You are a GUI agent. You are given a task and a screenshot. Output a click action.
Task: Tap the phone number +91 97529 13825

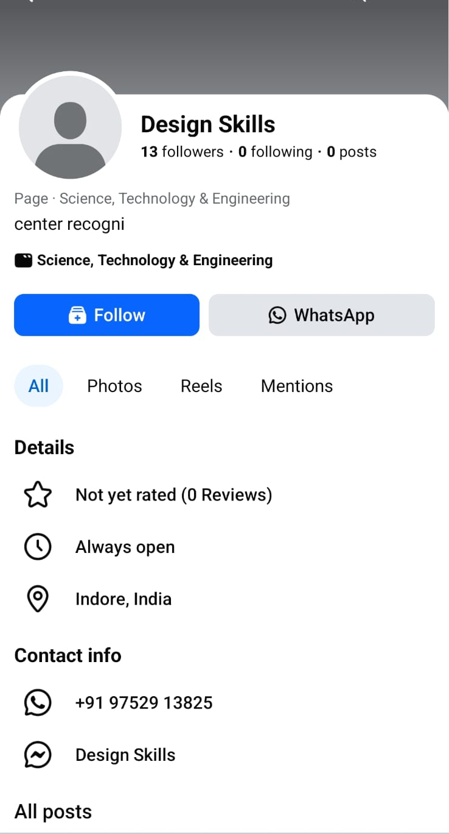[x=144, y=703]
